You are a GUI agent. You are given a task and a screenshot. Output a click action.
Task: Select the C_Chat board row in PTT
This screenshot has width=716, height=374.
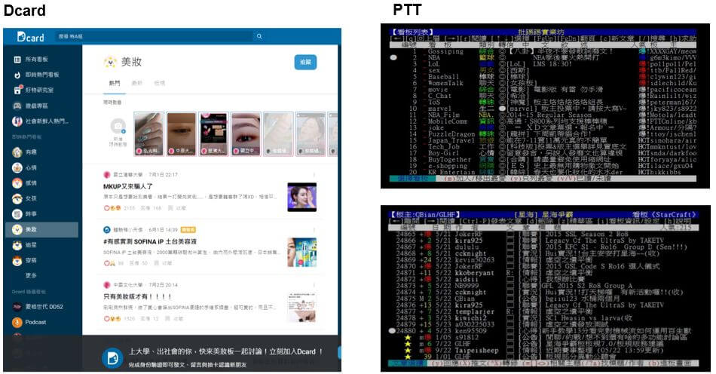tap(543, 97)
